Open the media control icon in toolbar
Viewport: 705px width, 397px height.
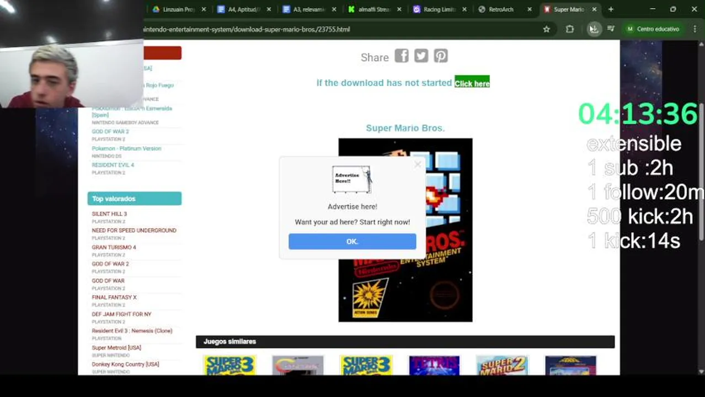(611, 29)
